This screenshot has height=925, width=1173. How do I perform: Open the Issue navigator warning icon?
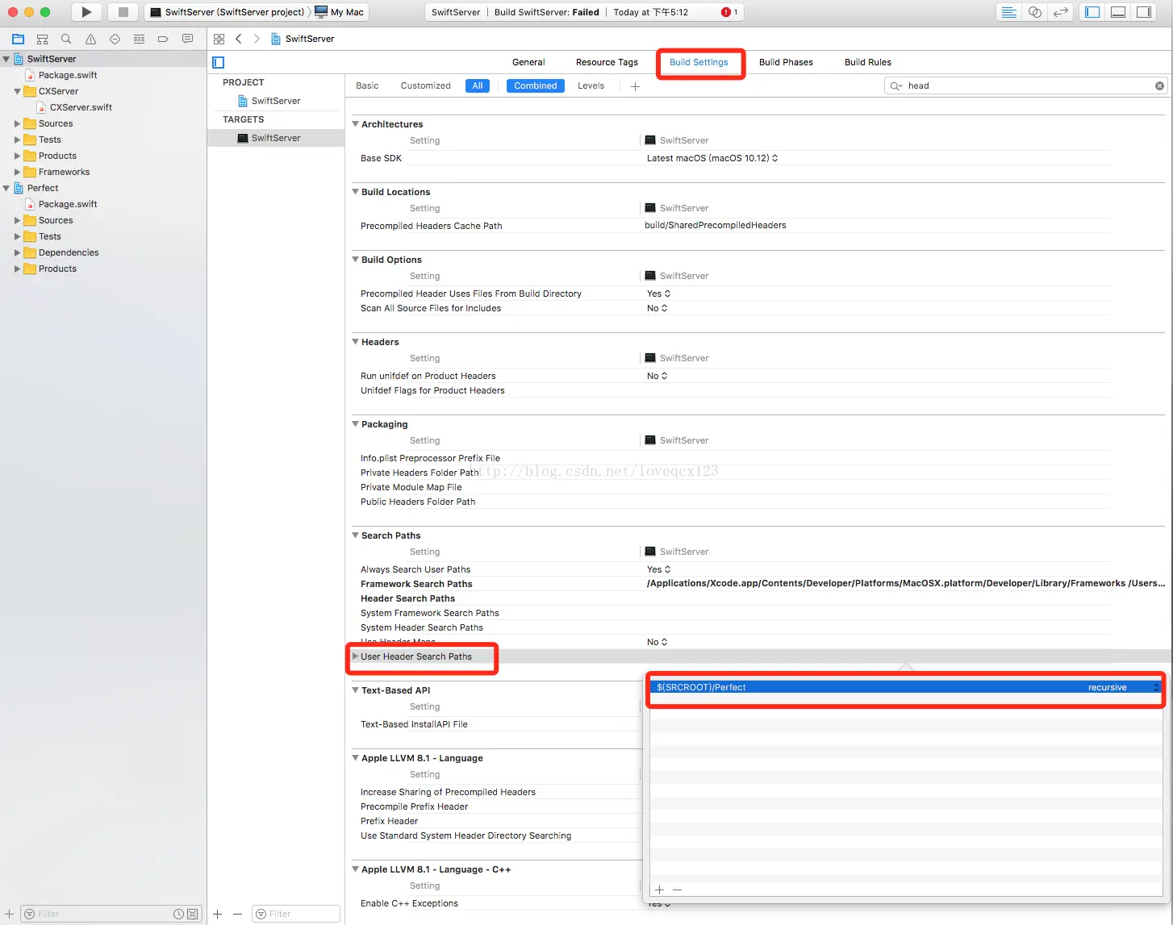[x=90, y=39]
